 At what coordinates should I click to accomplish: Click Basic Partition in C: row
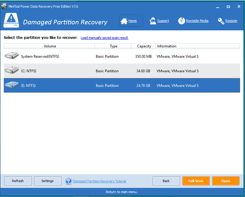click(107, 71)
